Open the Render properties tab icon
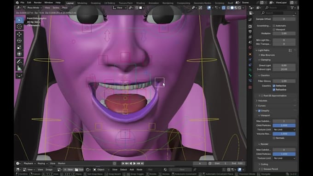 tap(250, 26)
